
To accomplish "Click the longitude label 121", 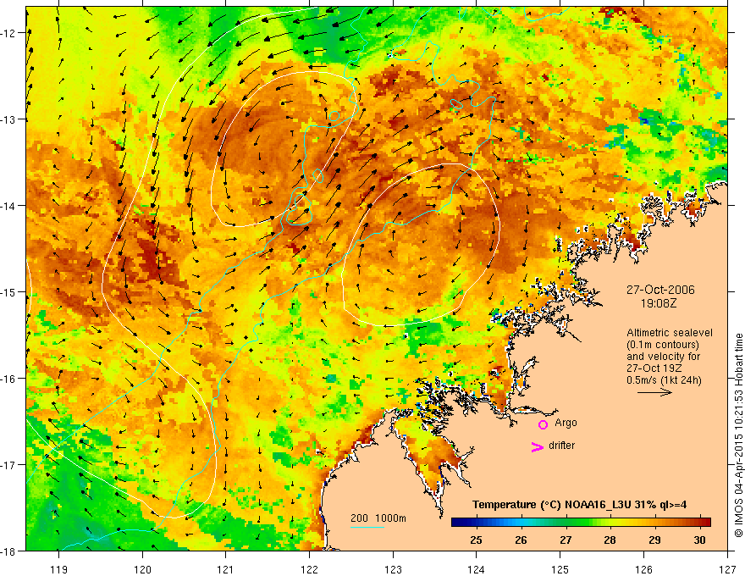I will click(226, 569).
